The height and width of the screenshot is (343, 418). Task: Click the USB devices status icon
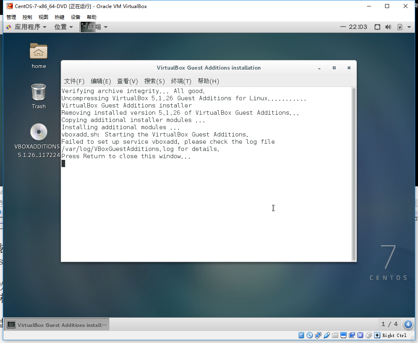coord(326,335)
